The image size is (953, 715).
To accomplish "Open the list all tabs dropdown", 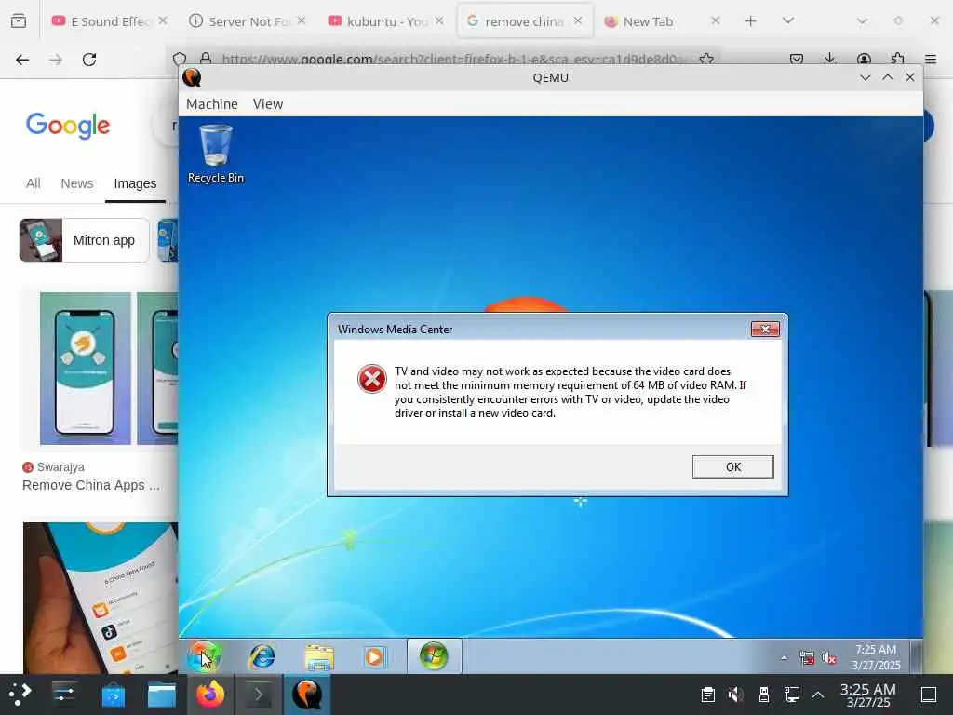I will 787,20.
